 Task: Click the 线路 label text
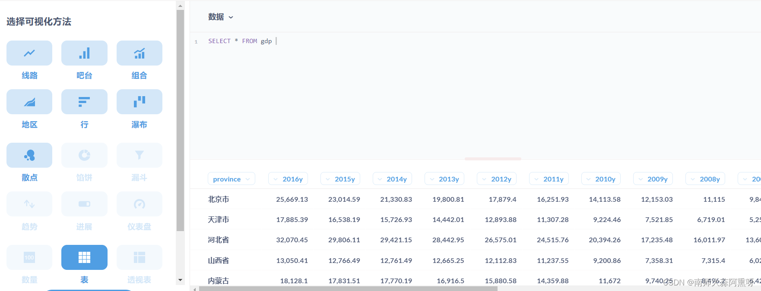coord(29,75)
